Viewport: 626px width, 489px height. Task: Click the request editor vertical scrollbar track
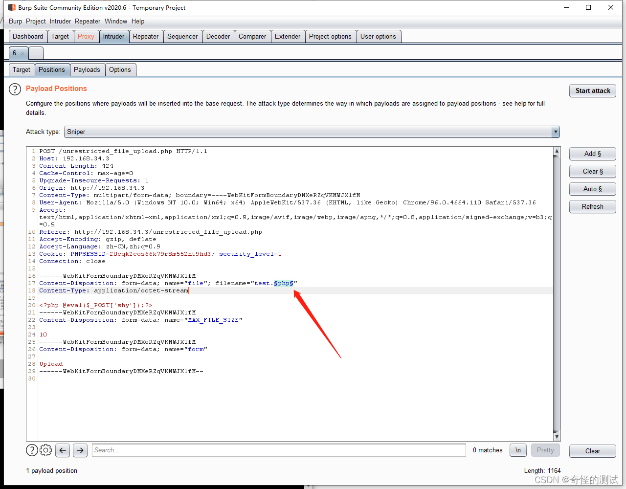point(557,293)
